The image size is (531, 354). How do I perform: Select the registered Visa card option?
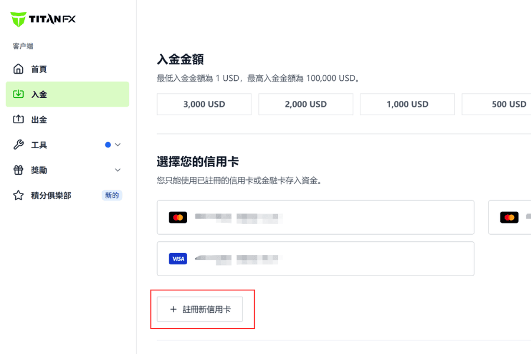[x=315, y=258]
